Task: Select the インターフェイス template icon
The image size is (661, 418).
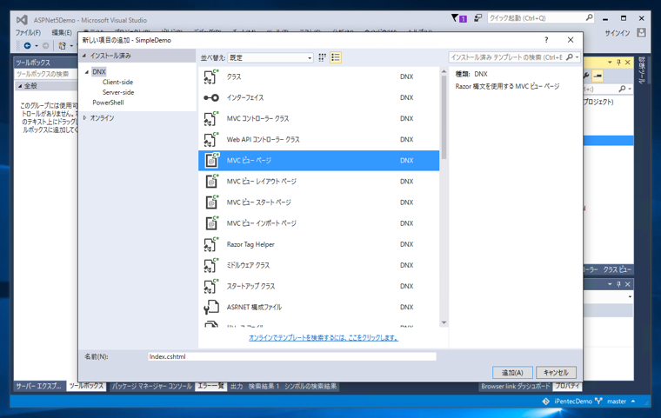Action: pyautogui.click(x=211, y=97)
